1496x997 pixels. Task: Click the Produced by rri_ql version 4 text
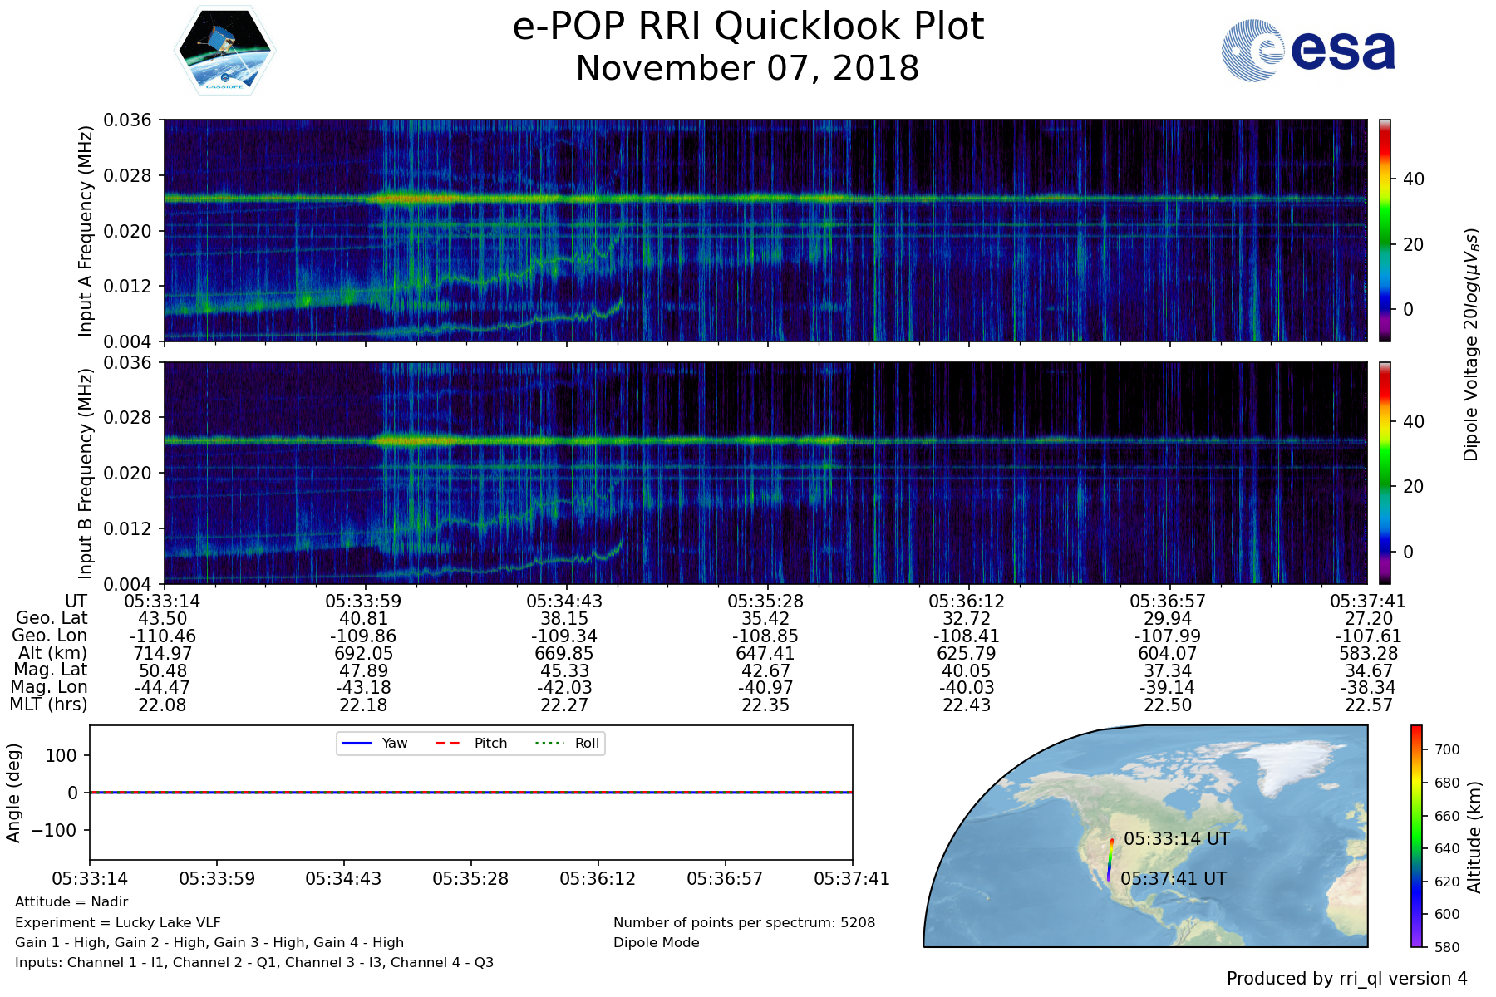tap(1346, 979)
